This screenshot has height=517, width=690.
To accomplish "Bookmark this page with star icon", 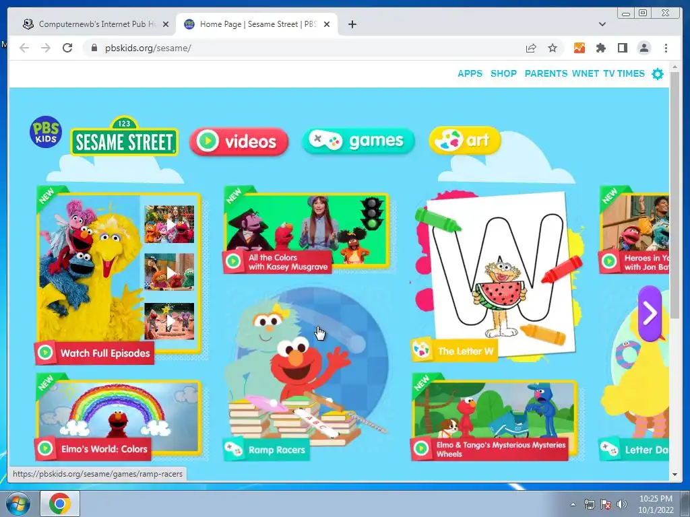I will tap(553, 48).
